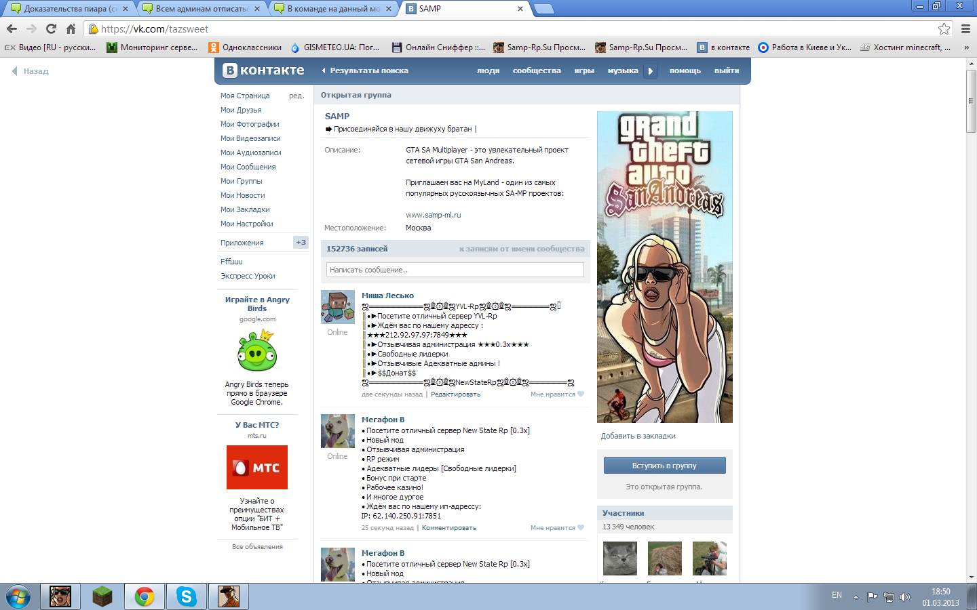Click the music play arrow in header
Screen dimensions: 977x610
pyautogui.click(x=650, y=70)
